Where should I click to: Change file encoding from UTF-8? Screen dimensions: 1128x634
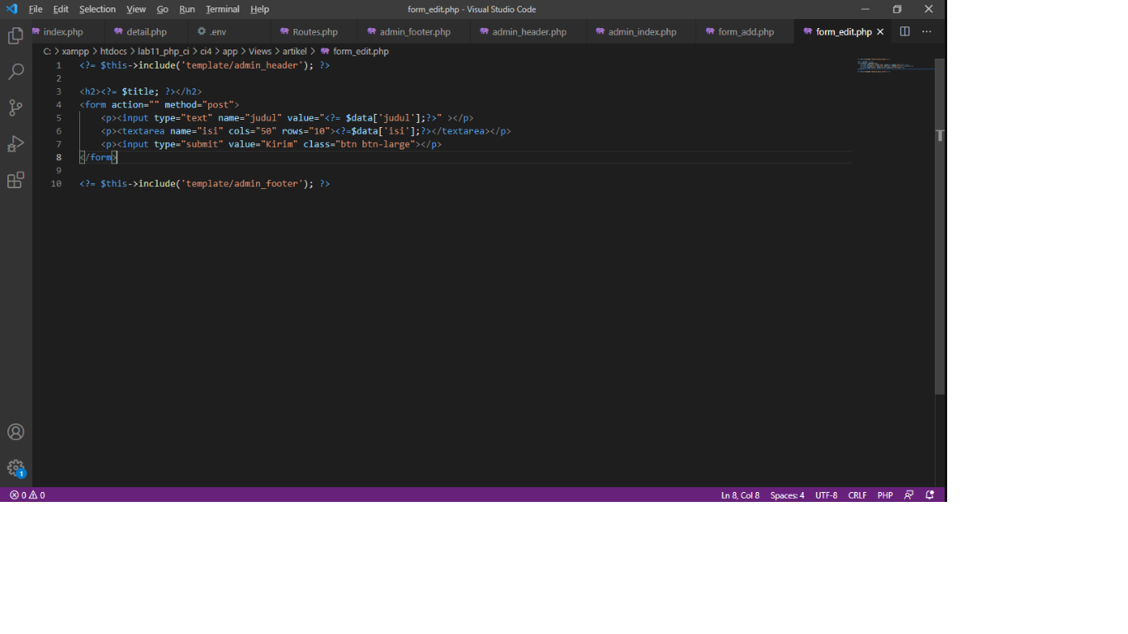(x=826, y=494)
